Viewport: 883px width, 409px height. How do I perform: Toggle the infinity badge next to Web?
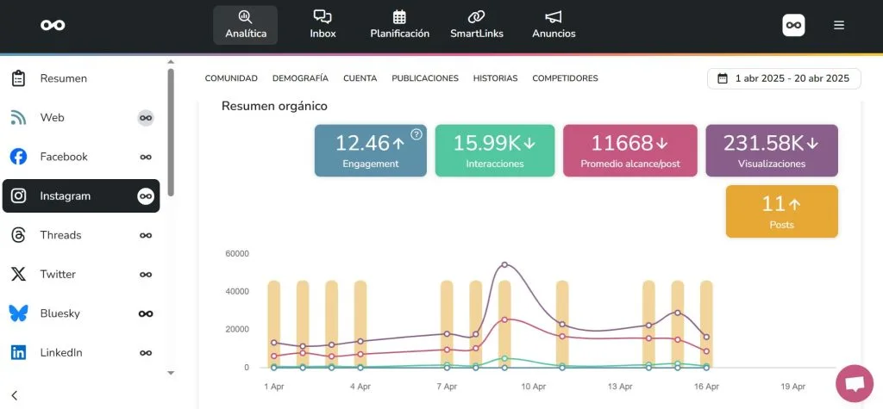146,118
